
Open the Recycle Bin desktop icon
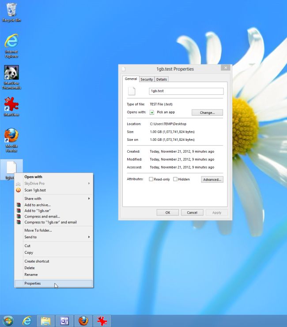coord(11,12)
